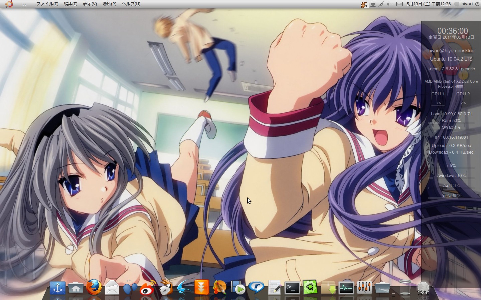Open the blue swoosh bird application icon
Viewport: 481px width, 300px height.
[x=184, y=288]
